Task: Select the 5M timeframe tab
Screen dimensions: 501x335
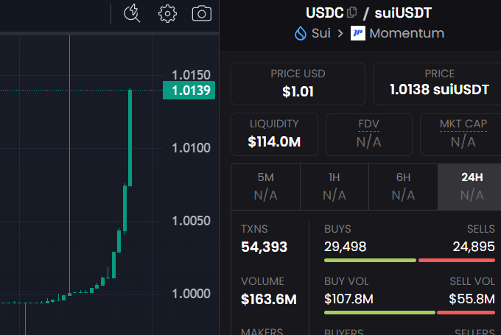Action: coord(265,187)
